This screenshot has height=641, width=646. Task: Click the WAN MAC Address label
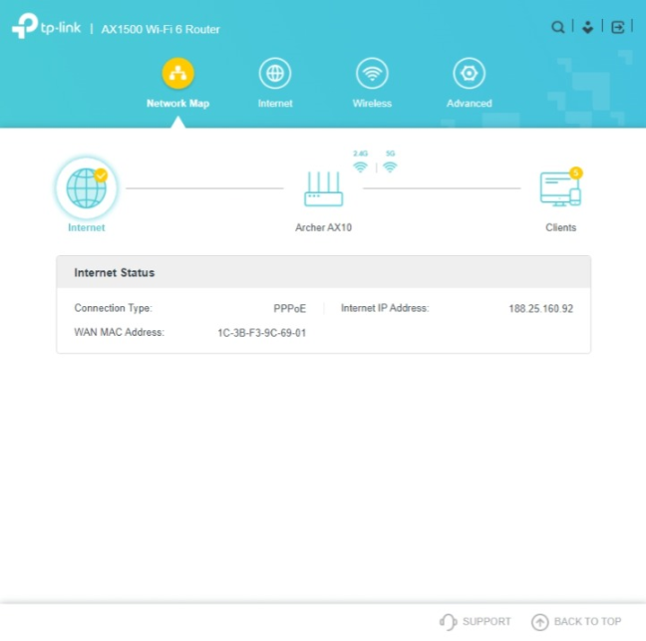click(x=119, y=332)
